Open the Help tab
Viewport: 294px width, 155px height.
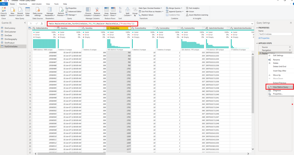[65, 4]
